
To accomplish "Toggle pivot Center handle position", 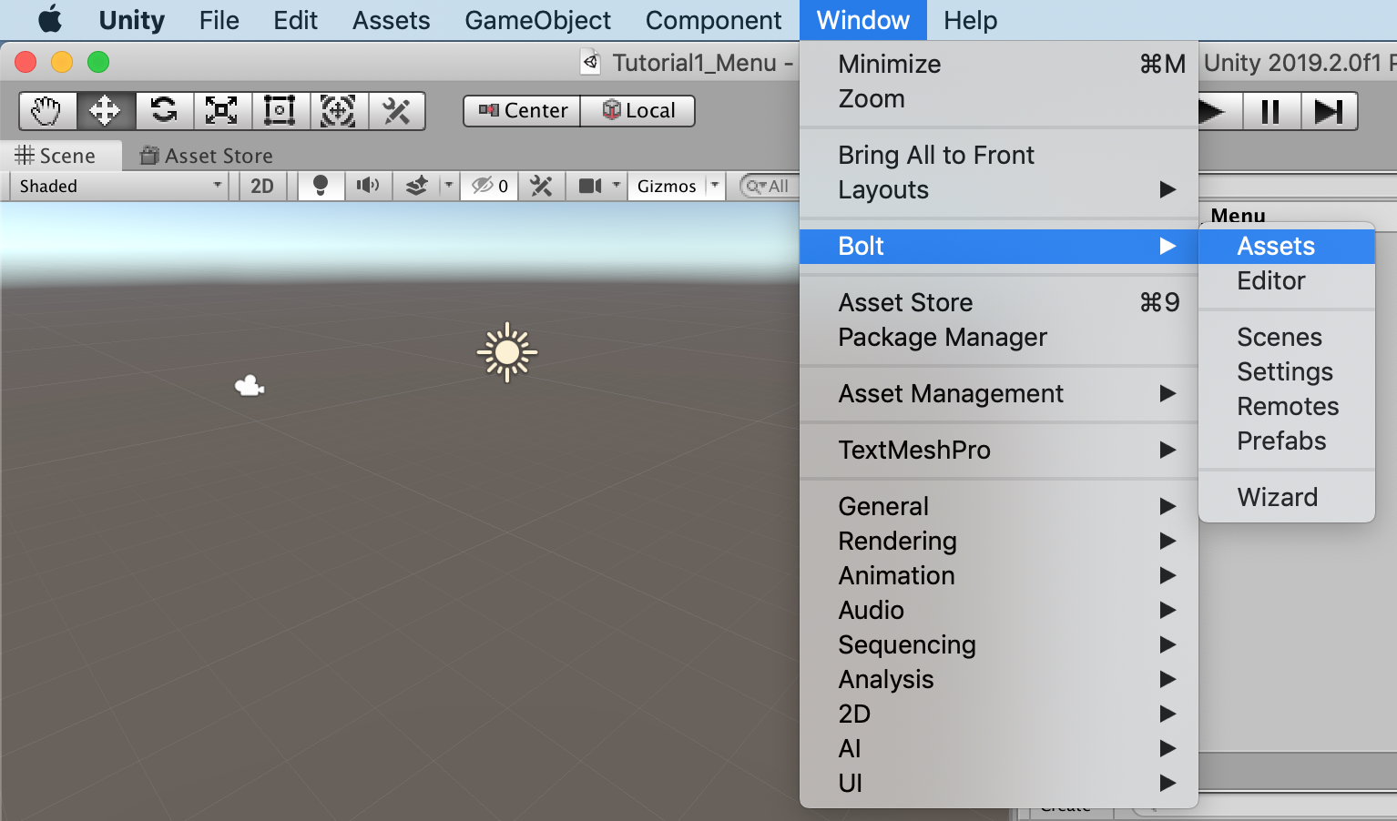I will click(x=522, y=111).
